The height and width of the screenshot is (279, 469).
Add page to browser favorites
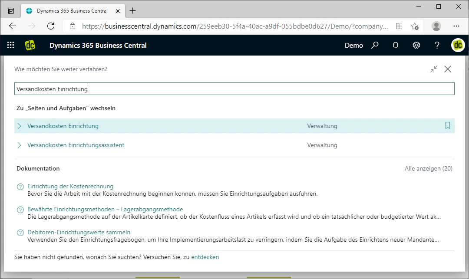point(415,26)
